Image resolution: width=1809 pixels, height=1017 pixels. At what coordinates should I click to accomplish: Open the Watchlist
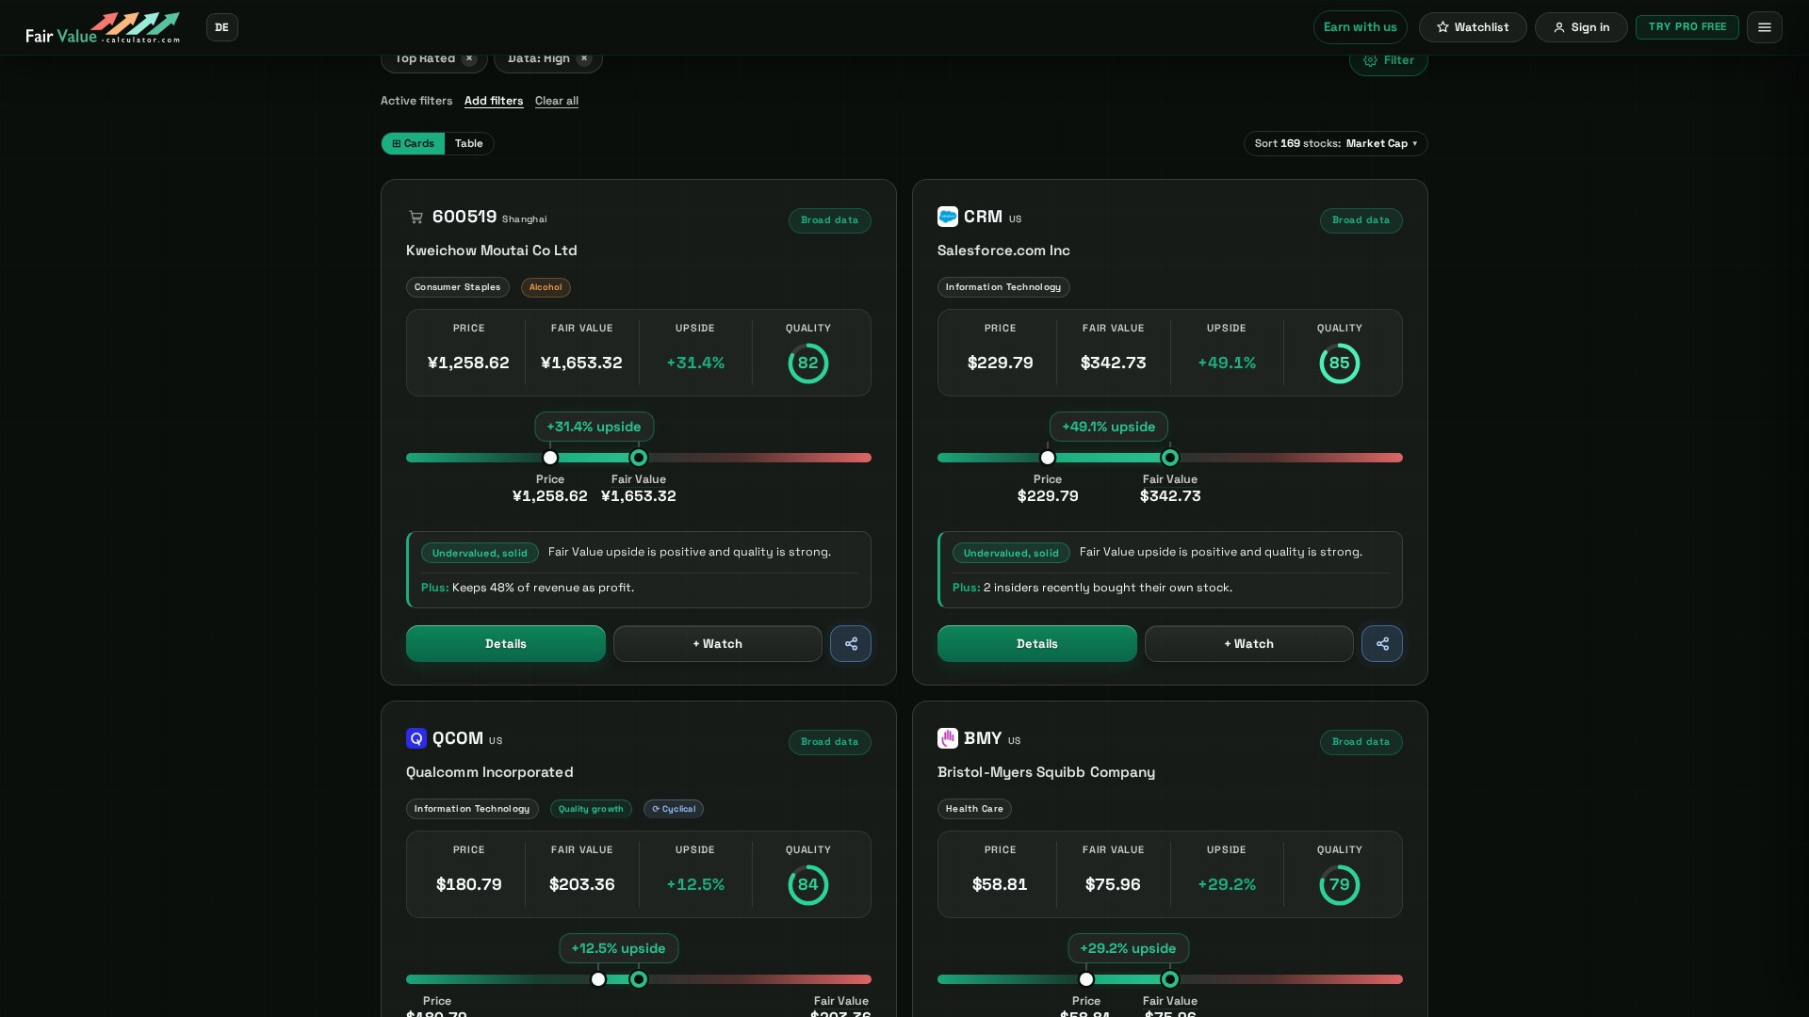1473,27
